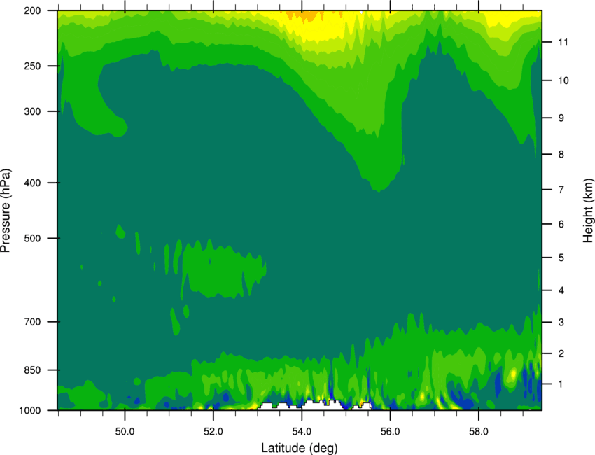The image size is (595, 455).
Task: Click the 300 pressure tick label
Action: [32, 111]
